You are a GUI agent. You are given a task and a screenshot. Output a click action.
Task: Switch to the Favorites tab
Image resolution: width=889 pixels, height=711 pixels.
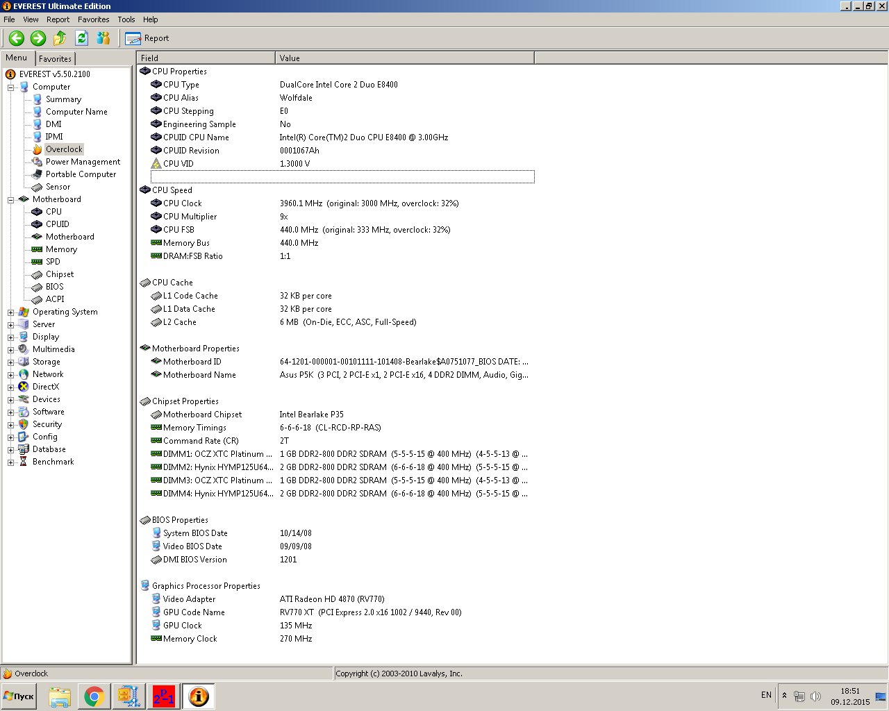(x=55, y=59)
